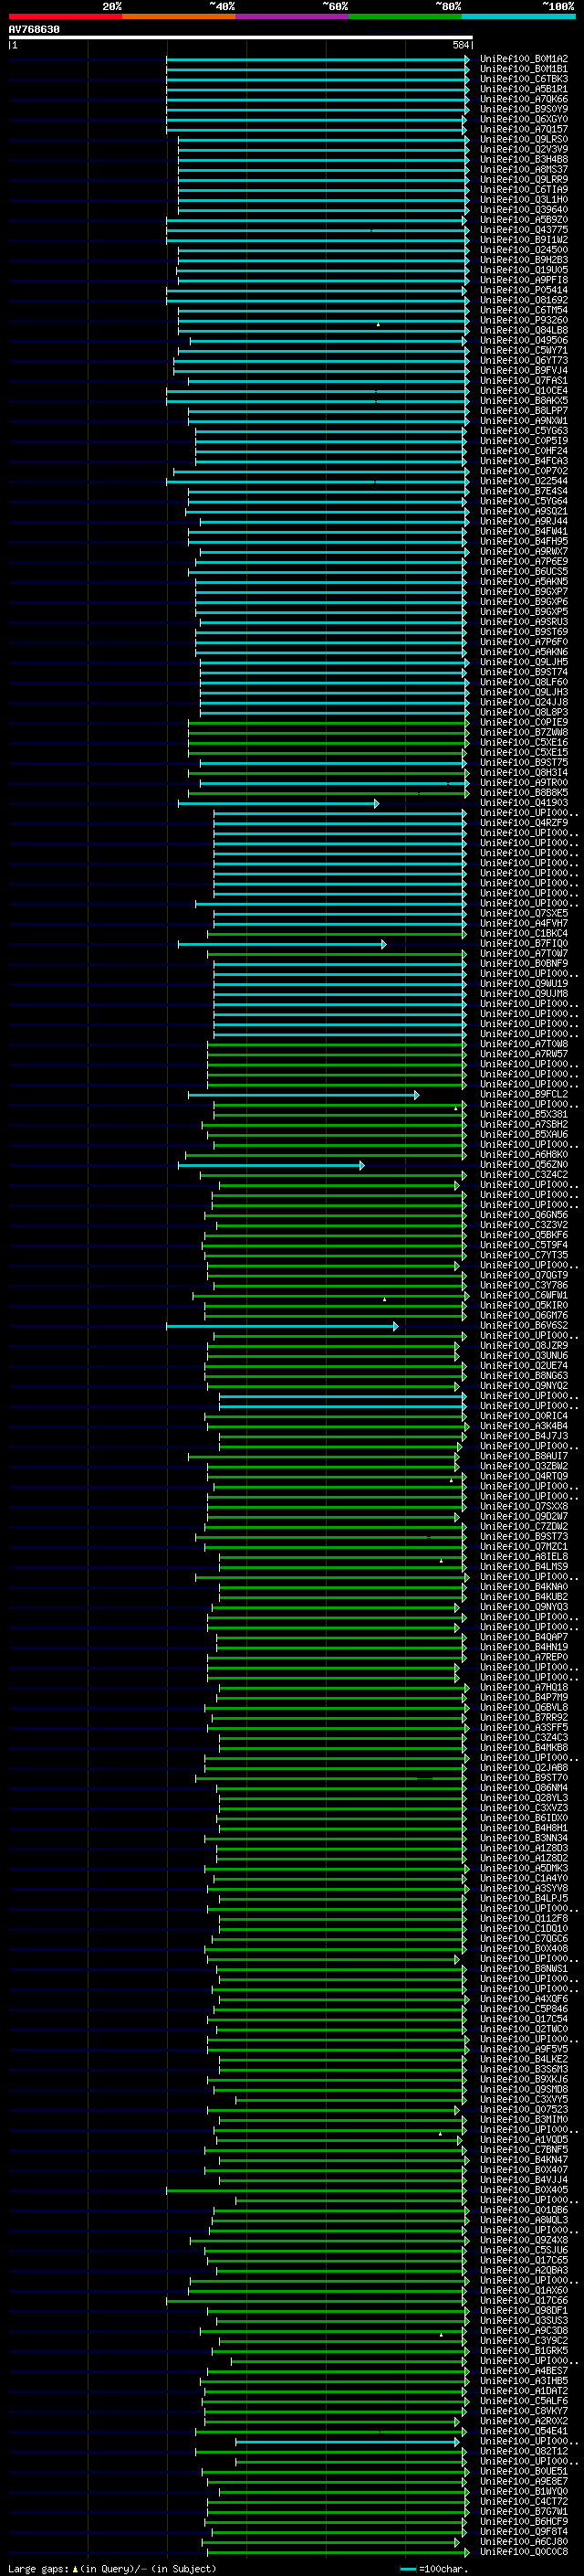
Task: Select hit label UniRef100_P93260
Action: [x=524, y=321]
